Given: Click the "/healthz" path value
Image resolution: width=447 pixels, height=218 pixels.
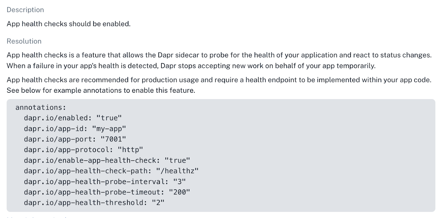Looking at the screenshot, I should pyautogui.click(x=177, y=171).
